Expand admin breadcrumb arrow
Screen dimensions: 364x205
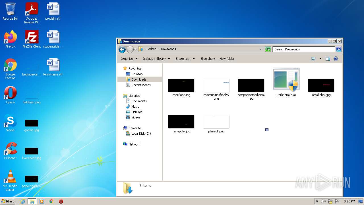point(159,49)
